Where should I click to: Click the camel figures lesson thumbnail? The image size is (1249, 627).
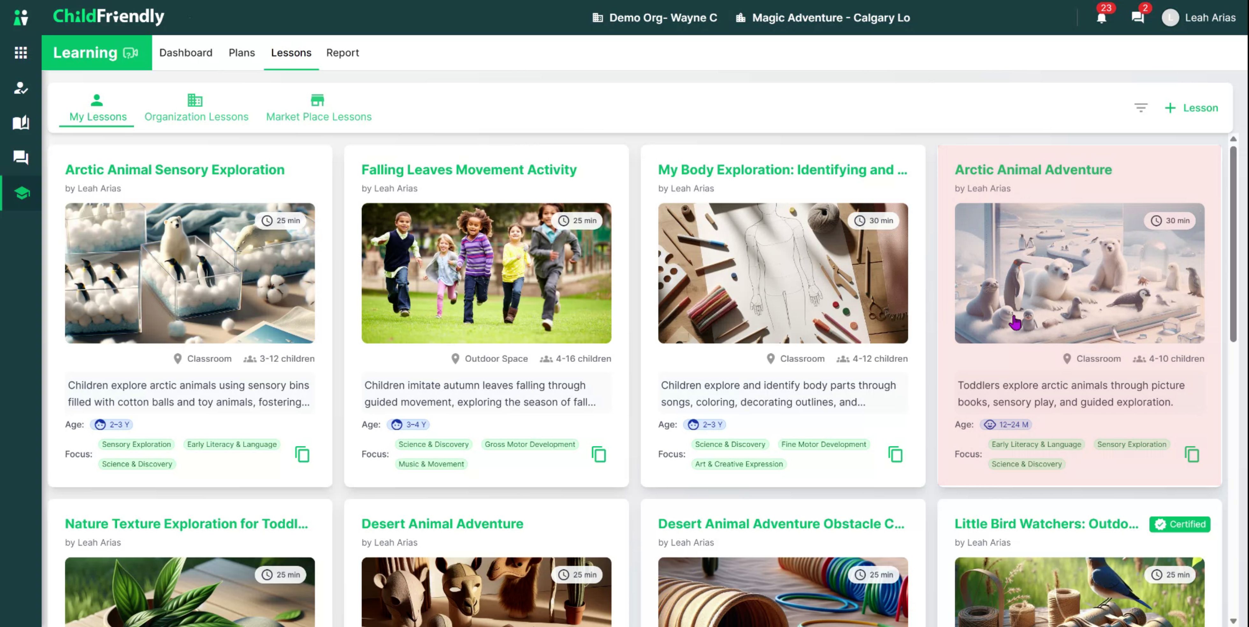coord(486,592)
